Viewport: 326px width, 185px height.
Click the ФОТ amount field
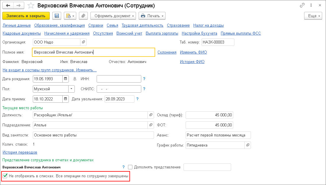coord(209,125)
